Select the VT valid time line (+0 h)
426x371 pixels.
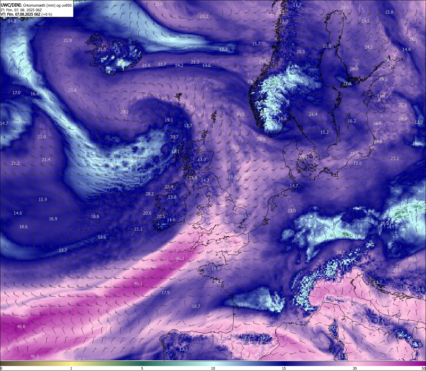pos(26,14)
